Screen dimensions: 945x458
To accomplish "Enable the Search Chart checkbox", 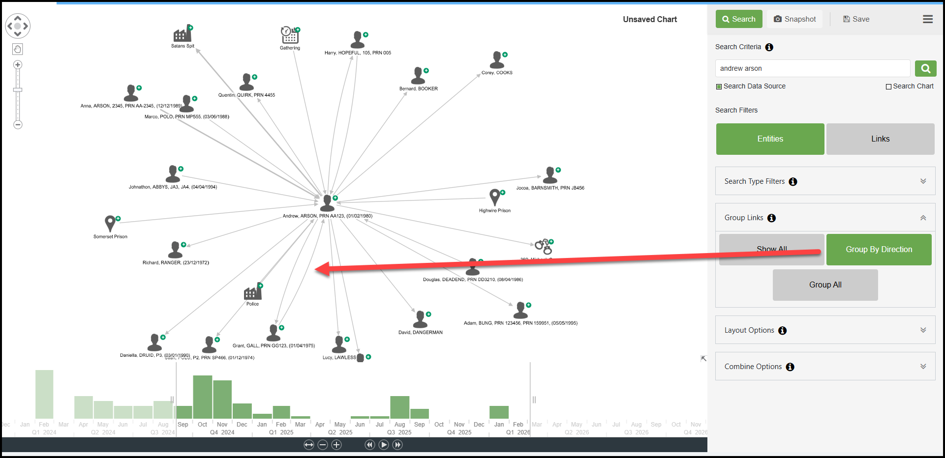I will point(888,86).
